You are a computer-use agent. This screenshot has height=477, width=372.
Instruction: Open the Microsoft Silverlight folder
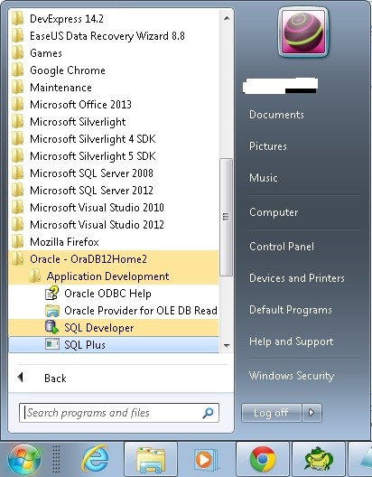click(x=114, y=122)
